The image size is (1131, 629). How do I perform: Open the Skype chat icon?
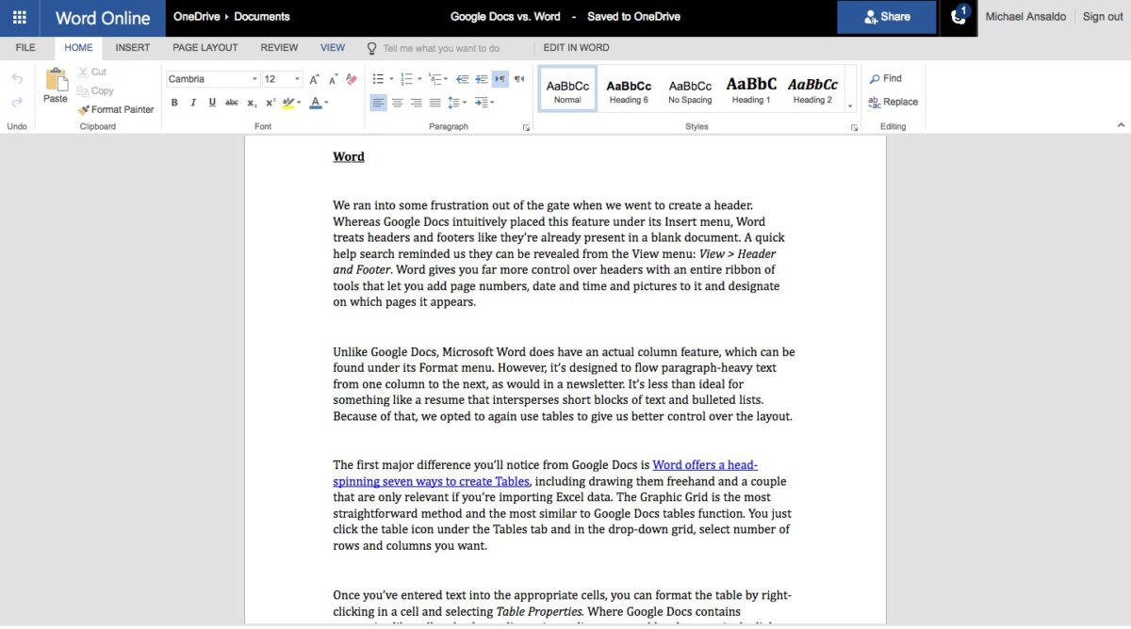click(x=959, y=17)
